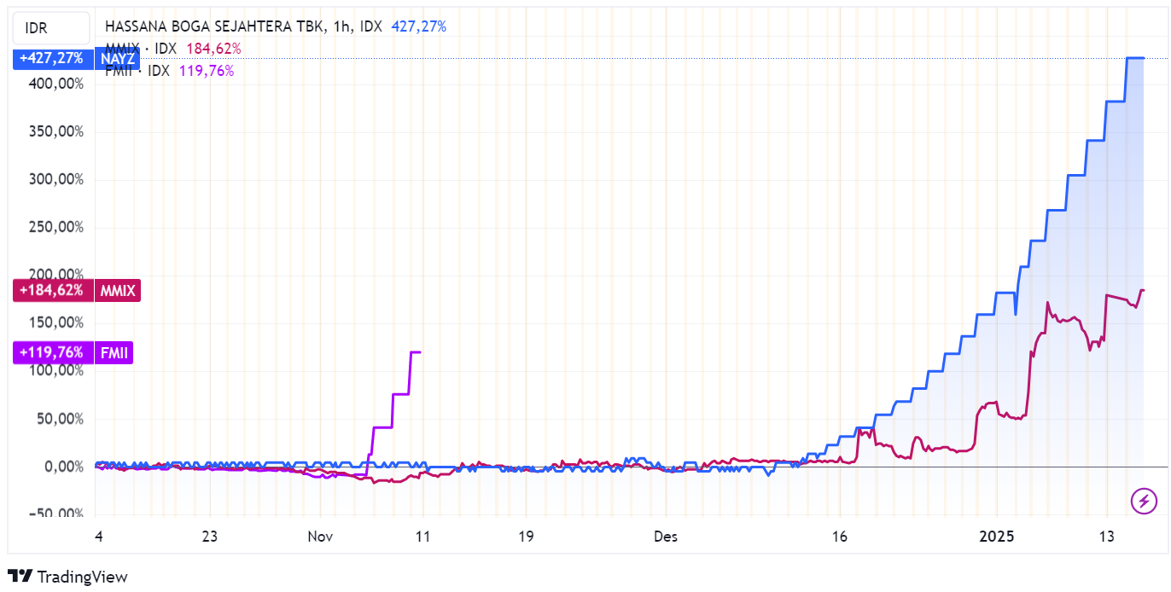Click the +184,62% axis badge
Image resolution: width=1171 pixels, height=592 pixels.
coord(52,290)
